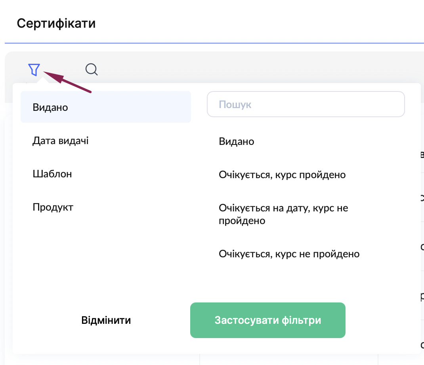Apply filters with the Застосувати фільтри button
The height and width of the screenshot is (365, 424).
(x=267, y=320)
